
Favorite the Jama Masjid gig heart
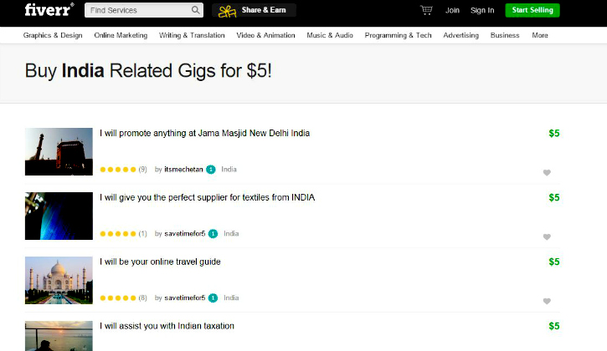pyautogui.click(x=547, y=173)
